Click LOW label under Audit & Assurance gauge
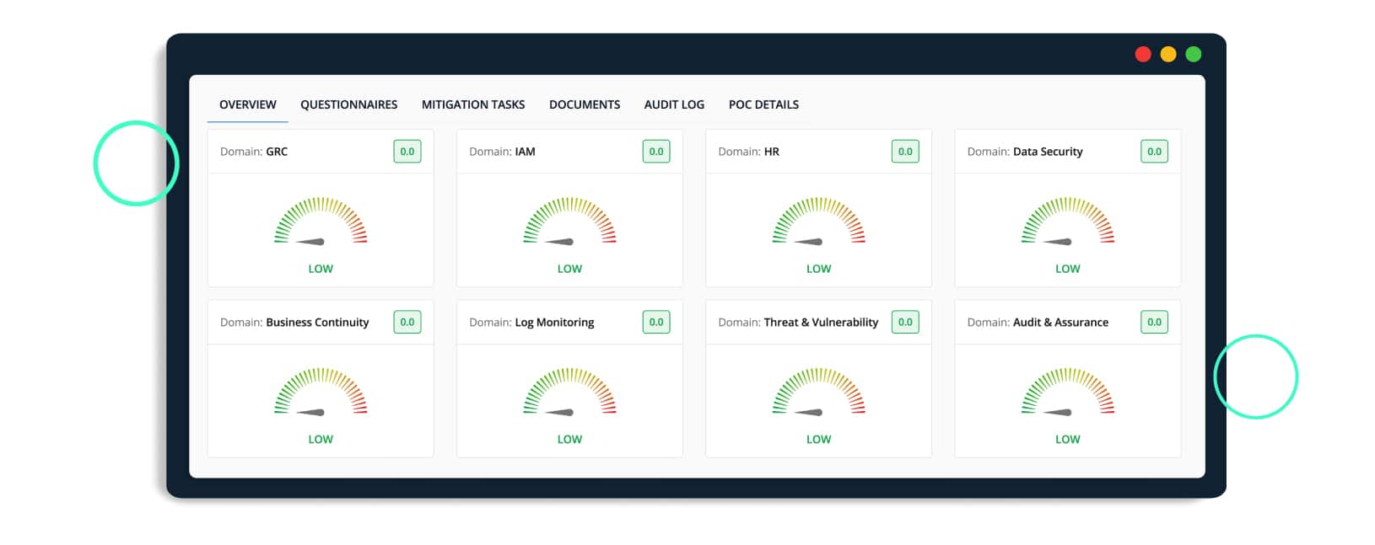Image resolution: width=1375 pixels, height=545 pixels. [1068, 439]
